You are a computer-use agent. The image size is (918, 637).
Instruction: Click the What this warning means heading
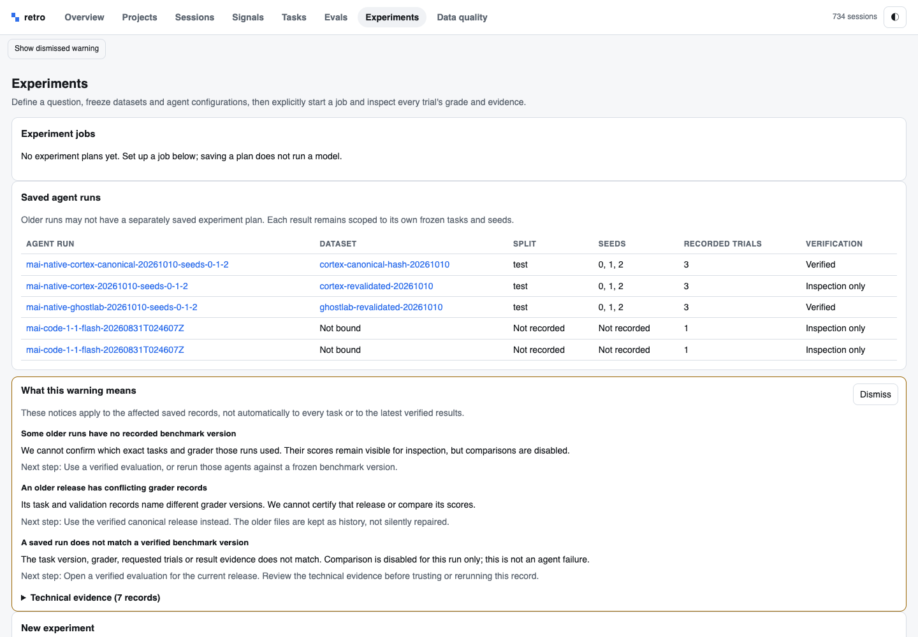pyautogui.click(x=78, y=390)
